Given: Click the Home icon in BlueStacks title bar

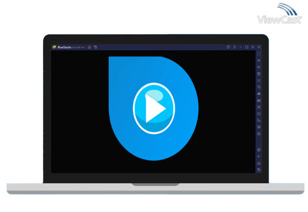Looking at the screenshot, I should tap(90, 47).
